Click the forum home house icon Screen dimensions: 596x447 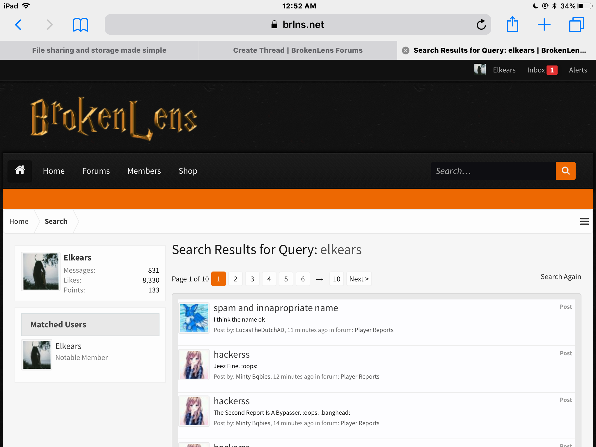[x=20, y=171]
